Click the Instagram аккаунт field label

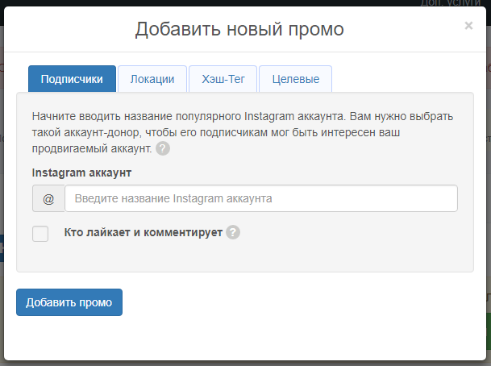[x=81, y=173]
